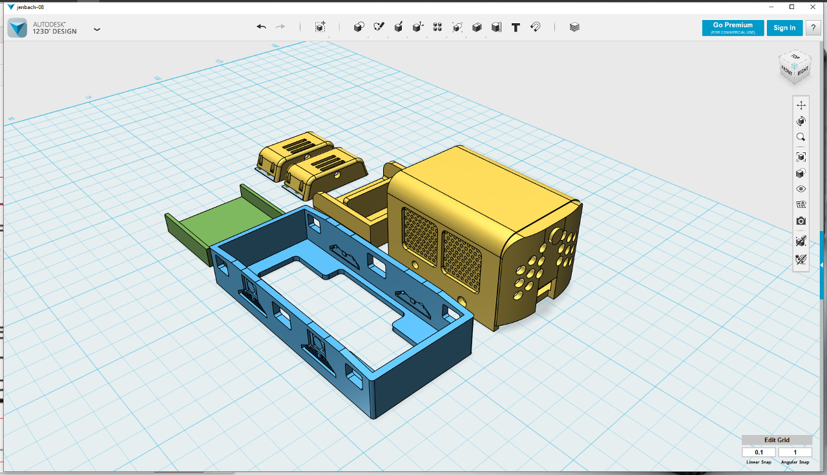
Task: Select the Zoom magnifier tool
Action: (801, 137)
